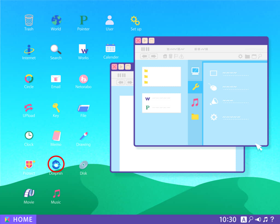
Task: Open the Key desktop icon
Action: click(x=56, y=107)
